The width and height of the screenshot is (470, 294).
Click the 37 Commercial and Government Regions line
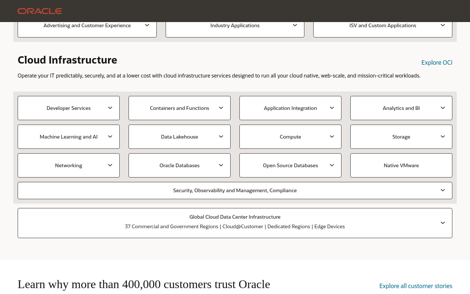(x=235, y=226)
